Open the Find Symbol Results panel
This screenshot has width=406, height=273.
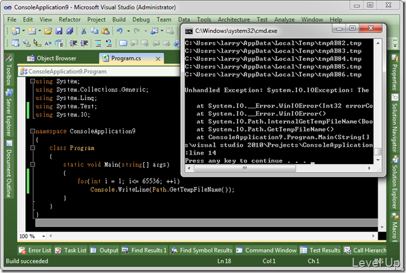pyautogui.click(x=201, y=250)
